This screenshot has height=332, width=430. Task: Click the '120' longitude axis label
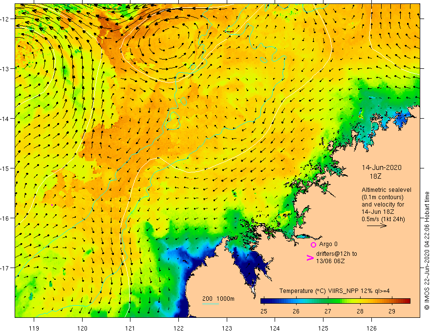[x=82, y=328]
